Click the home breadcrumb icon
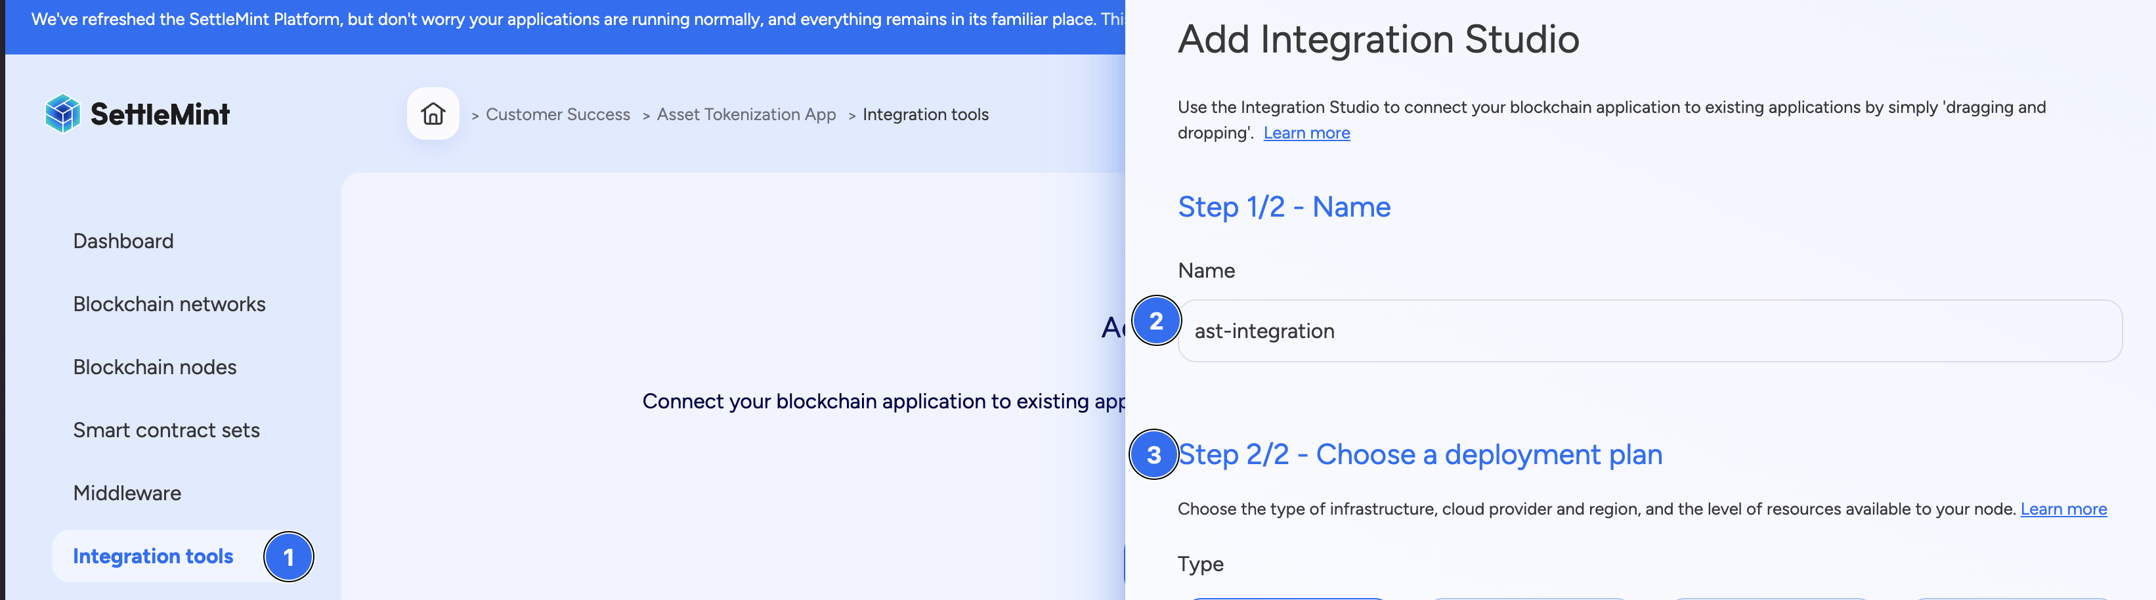Viewport: 2156px width, 600px height. coord(433,113)
